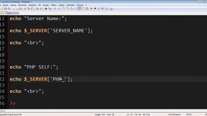Click $_SERVER variable on line 14
207x116 pixels.
pyautogui.click(x=35, y=31)
